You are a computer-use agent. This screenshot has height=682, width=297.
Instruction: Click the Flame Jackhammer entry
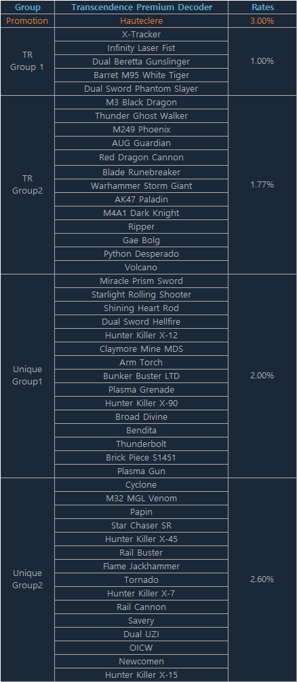(142, 567)
